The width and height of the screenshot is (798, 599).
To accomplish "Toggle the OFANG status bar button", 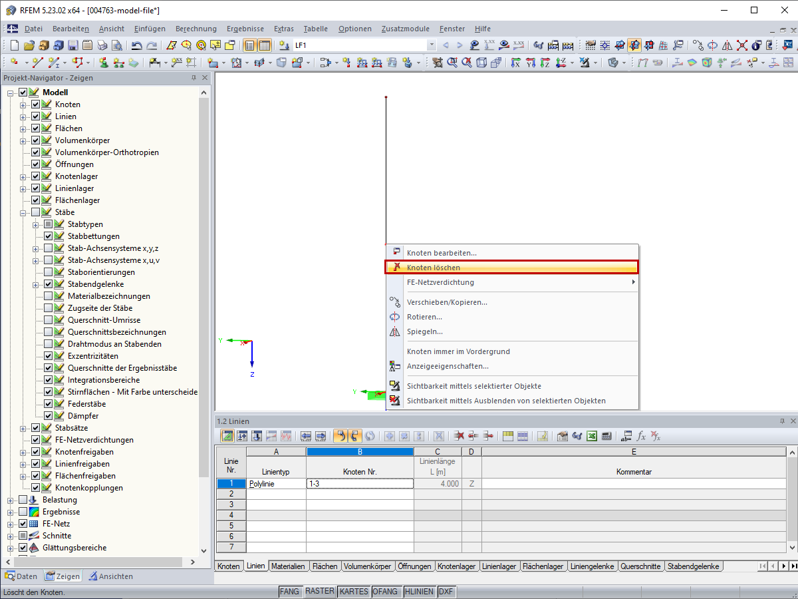I will point(386,592).
